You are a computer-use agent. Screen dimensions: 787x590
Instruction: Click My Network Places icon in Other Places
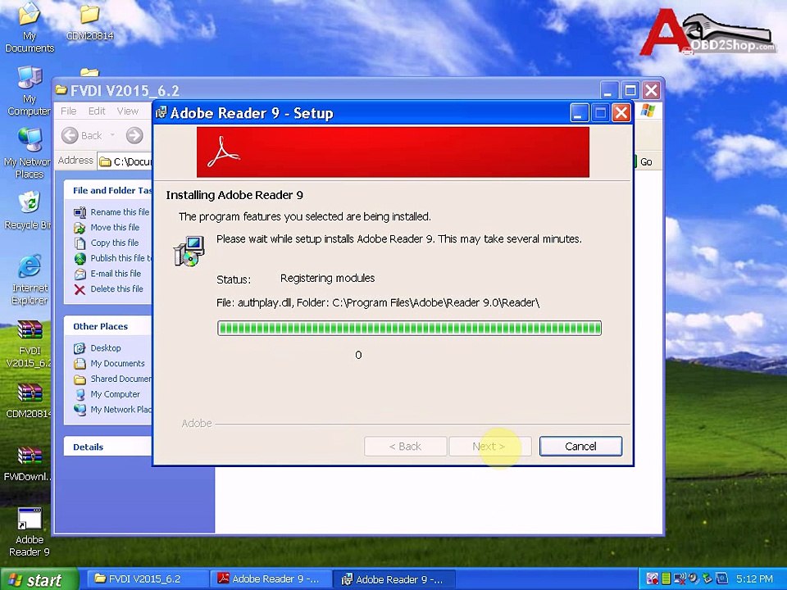click(80, 410)
